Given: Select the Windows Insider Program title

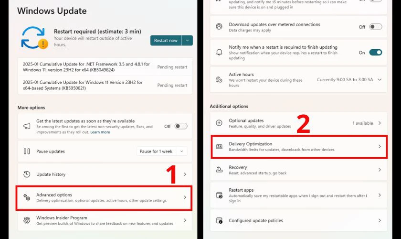Looking at the screenshot, I should click(62, 218).
